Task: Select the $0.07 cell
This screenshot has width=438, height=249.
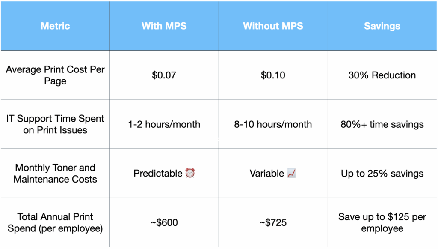Action: tap(164, 75)
